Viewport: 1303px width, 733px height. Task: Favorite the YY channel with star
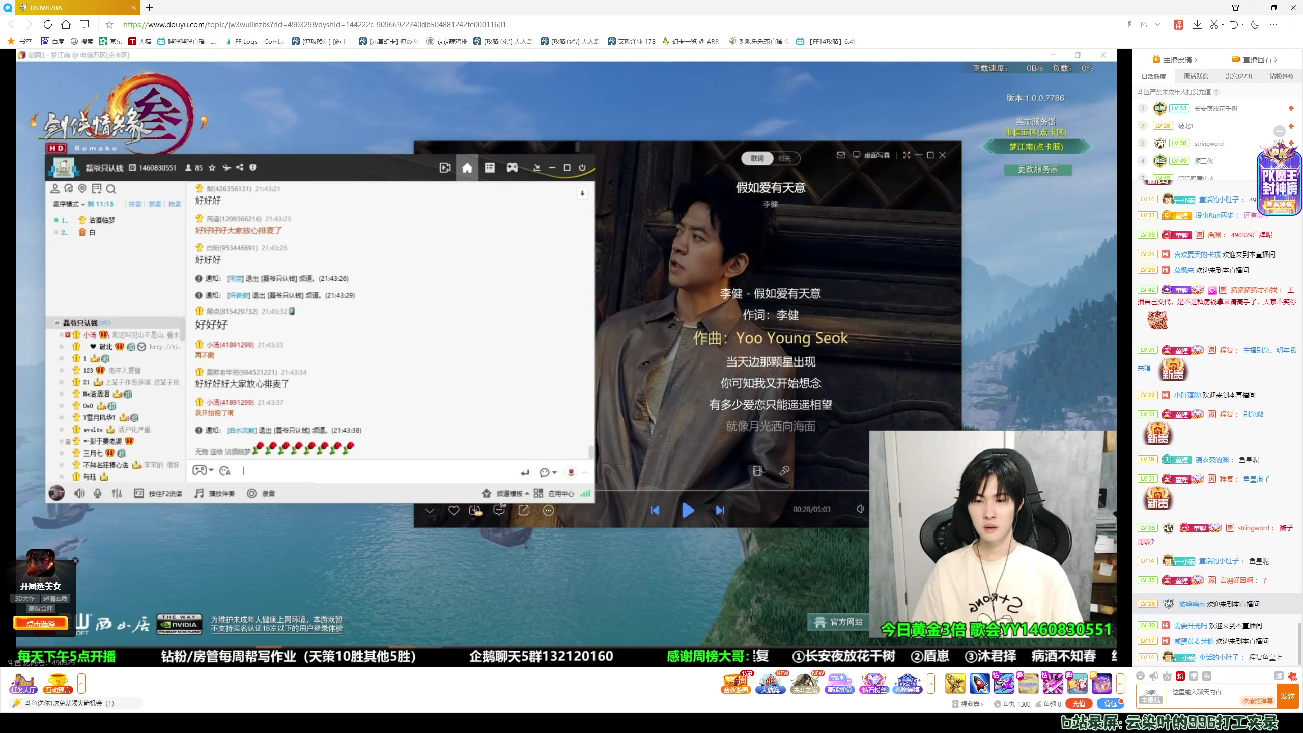(x=212, y=167)
